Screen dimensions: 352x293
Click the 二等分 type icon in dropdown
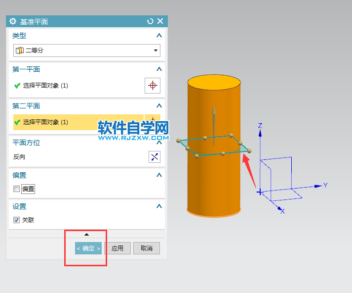click(x=20, y=50)
